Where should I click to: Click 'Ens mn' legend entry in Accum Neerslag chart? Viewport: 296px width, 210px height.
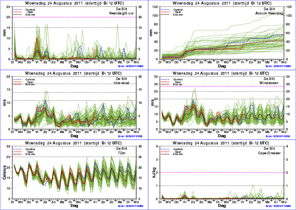click(x=178, y=15)
